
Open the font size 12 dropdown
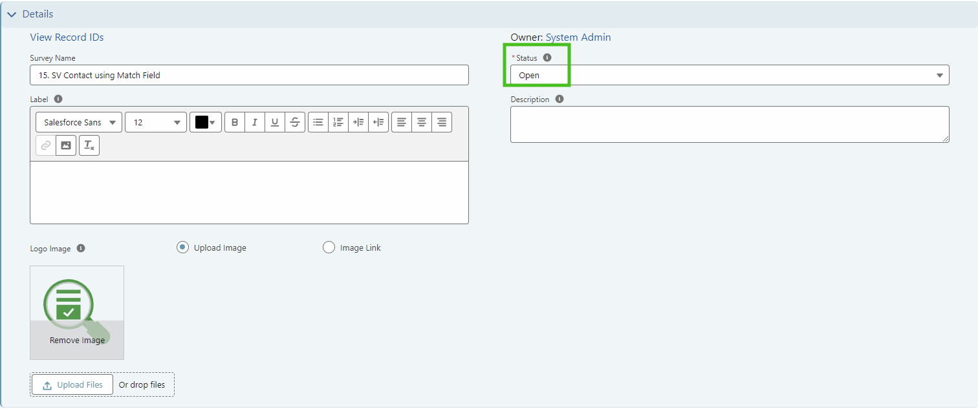[156, 122]
